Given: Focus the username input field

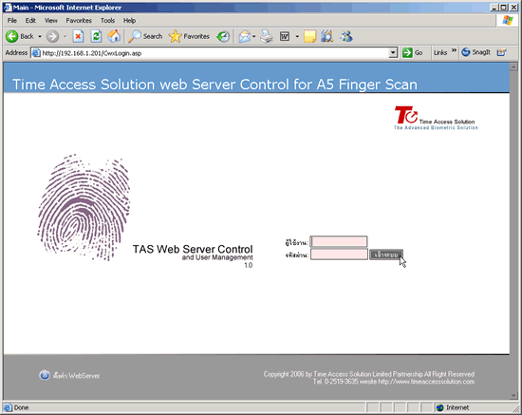Looking at the screenshot, I should coord(339,241).
